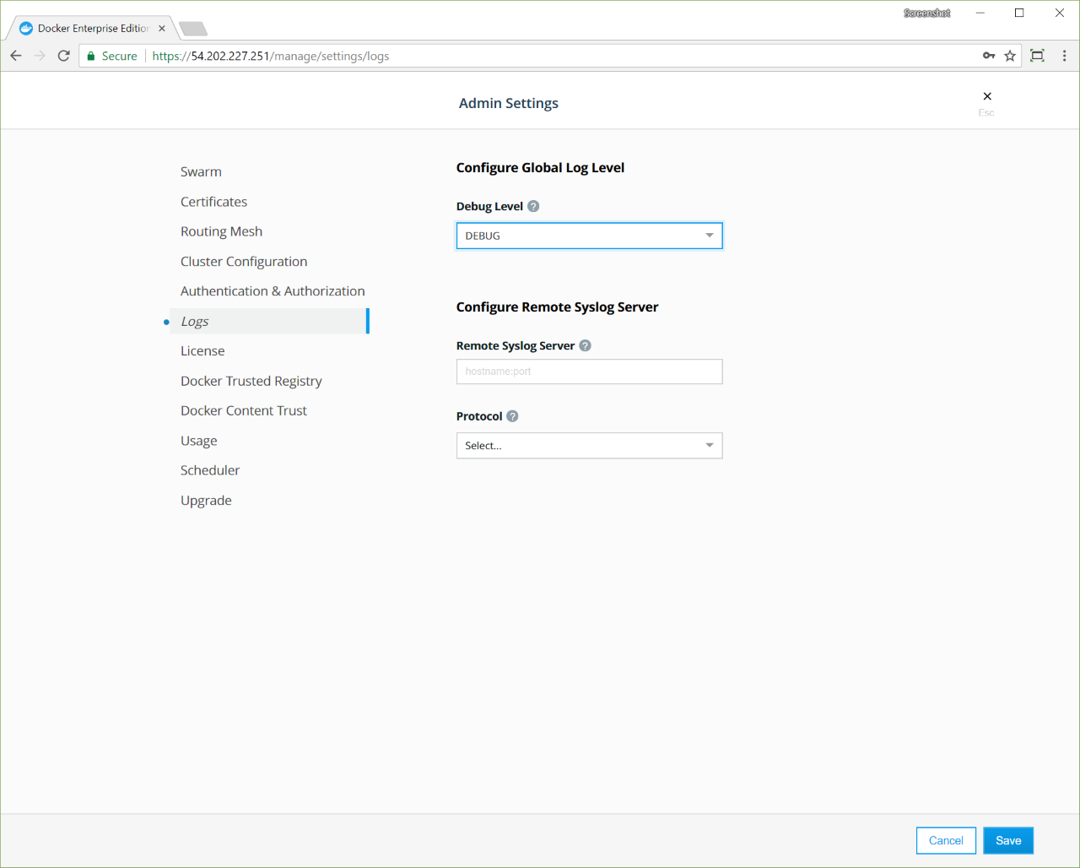Close the Docker Enterprise Edition browser tab

pos(162,28)
